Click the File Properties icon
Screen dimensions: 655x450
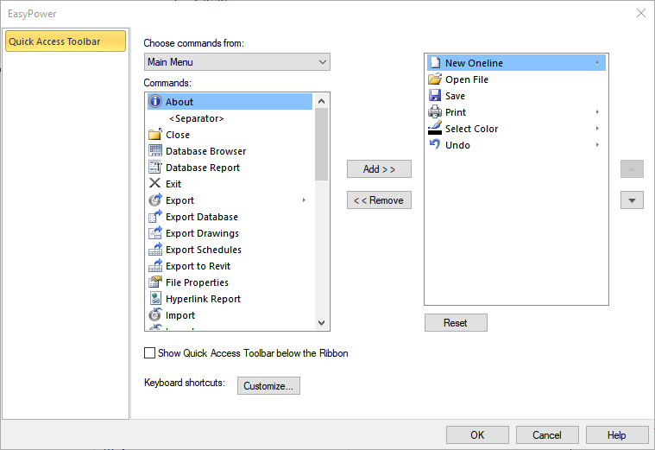pyautogui.click(x=155, y=282)
